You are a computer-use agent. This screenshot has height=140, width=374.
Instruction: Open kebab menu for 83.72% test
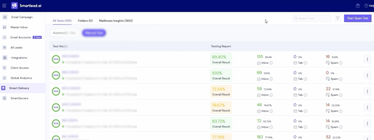[367, 124]
